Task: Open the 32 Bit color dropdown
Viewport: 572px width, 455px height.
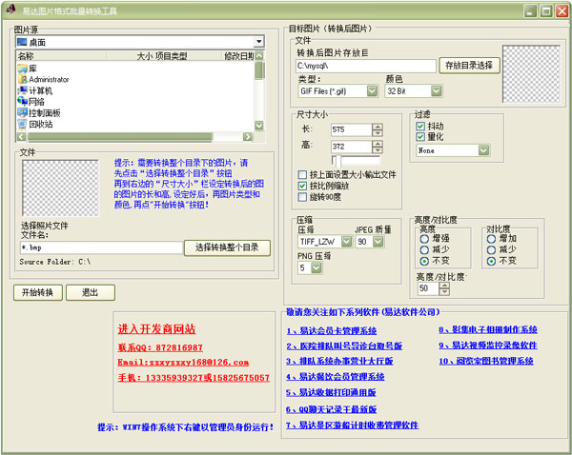Action: click(x=437, y=90)
